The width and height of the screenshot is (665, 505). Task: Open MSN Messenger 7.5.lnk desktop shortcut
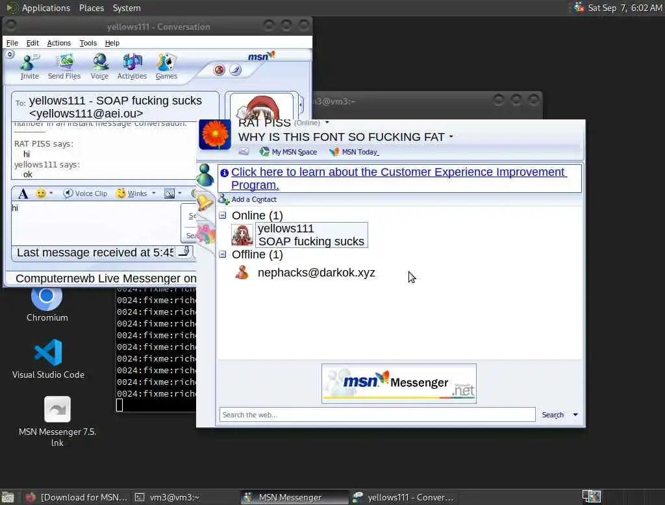[x=57, y=421]
